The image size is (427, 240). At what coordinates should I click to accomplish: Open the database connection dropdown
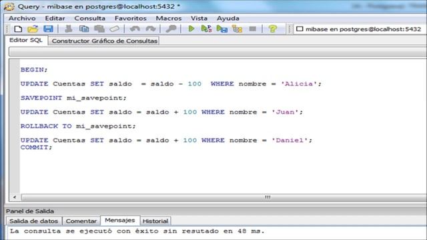click(360, 29)
